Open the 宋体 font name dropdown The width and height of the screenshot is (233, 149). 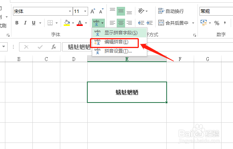[70, 11]
